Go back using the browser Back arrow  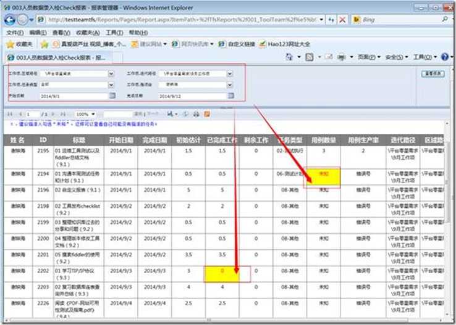click(10, 20)
